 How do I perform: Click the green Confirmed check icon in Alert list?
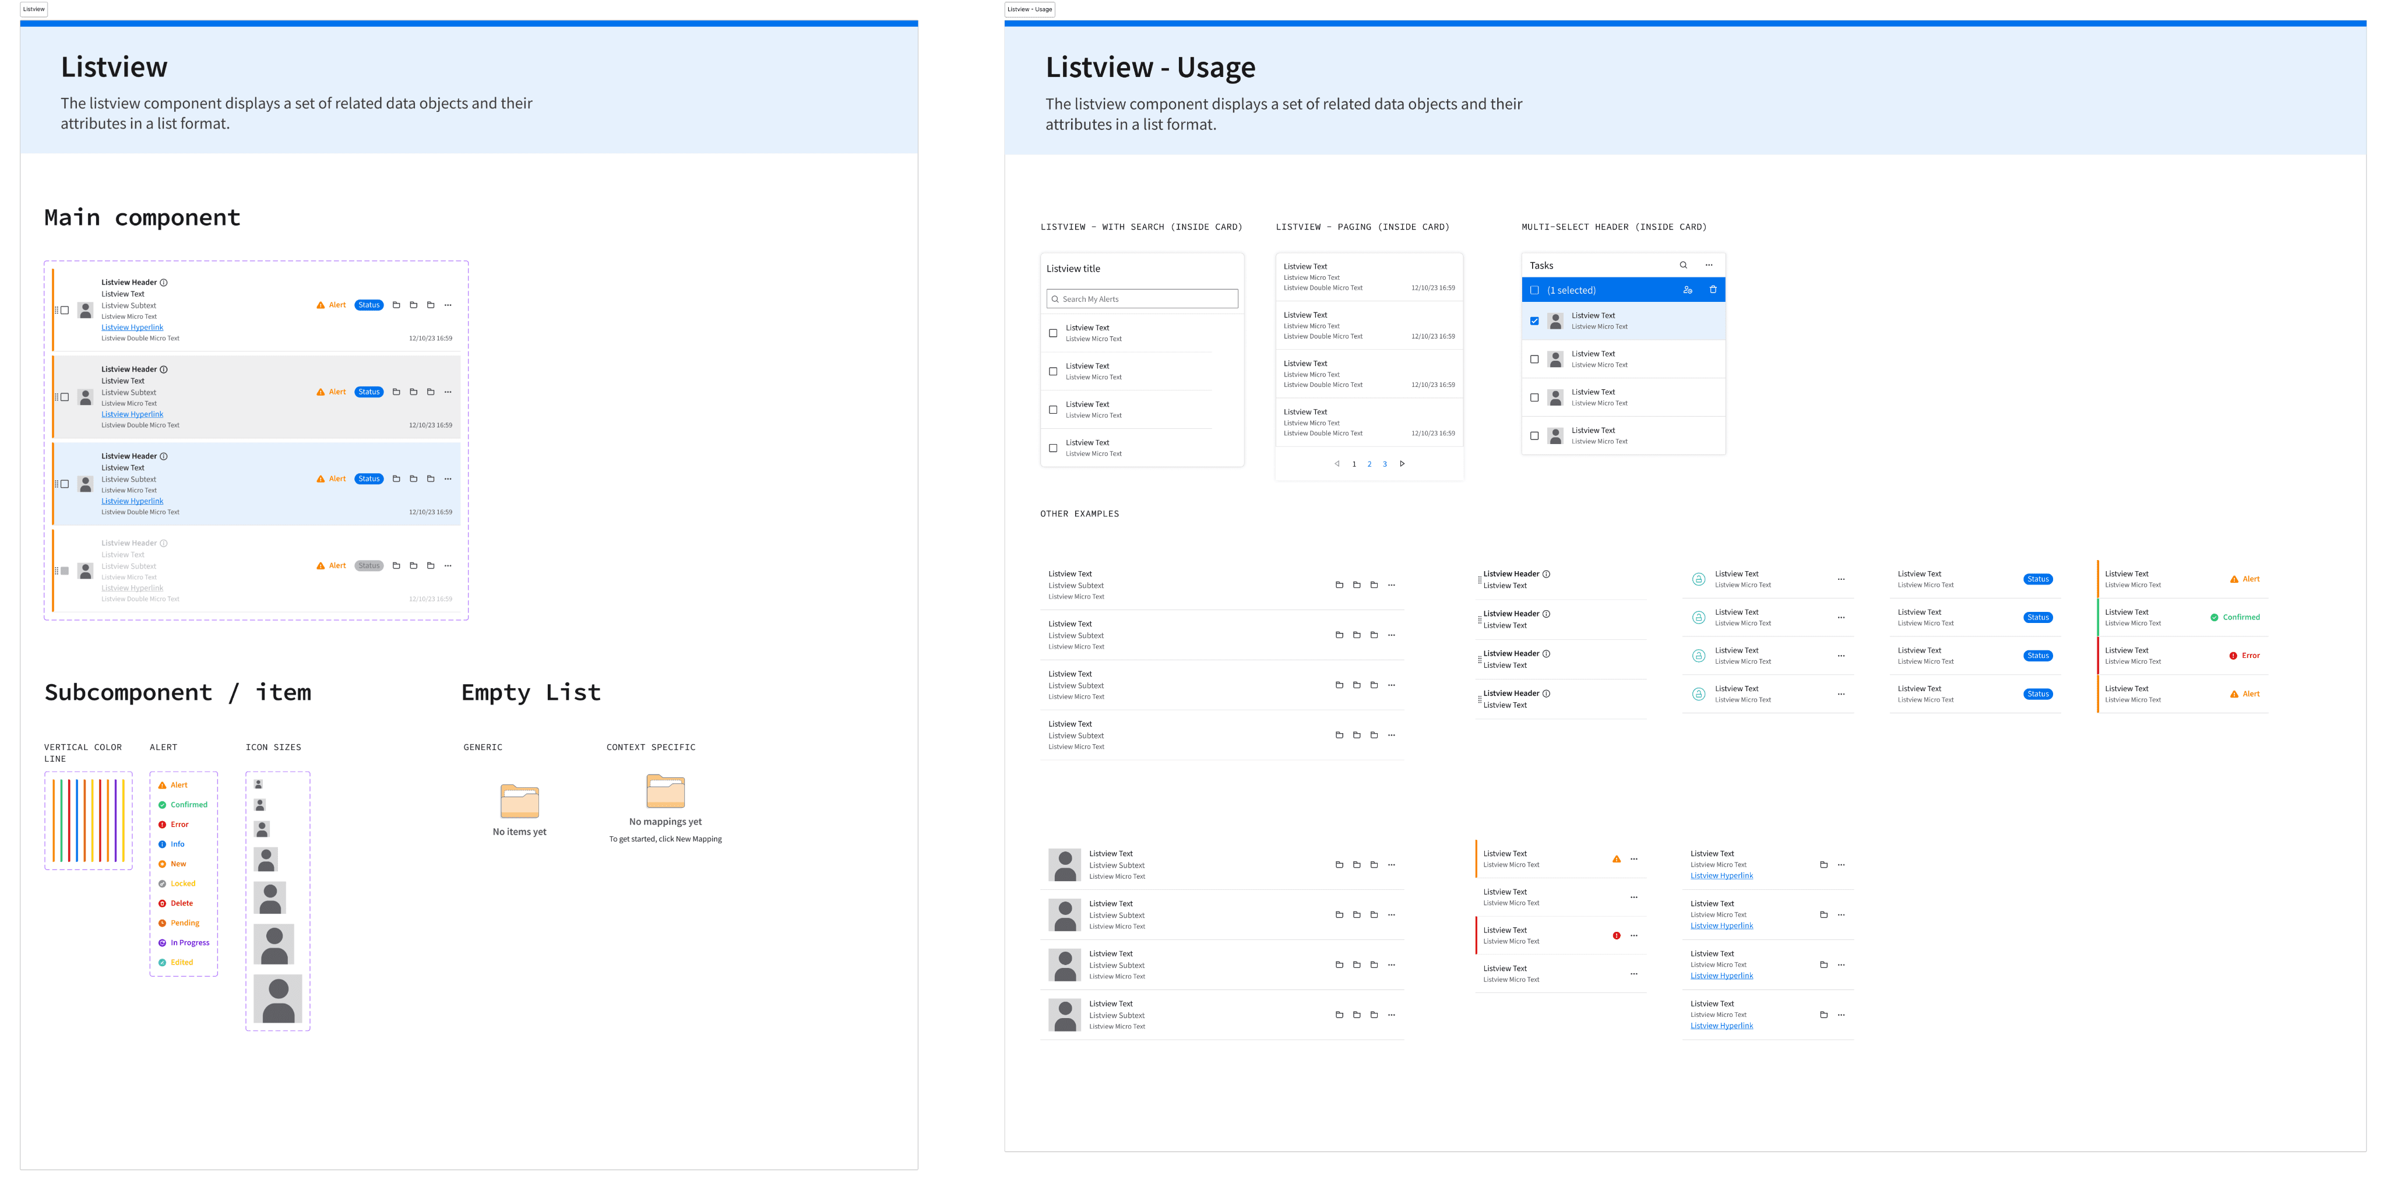pos(162,804)
